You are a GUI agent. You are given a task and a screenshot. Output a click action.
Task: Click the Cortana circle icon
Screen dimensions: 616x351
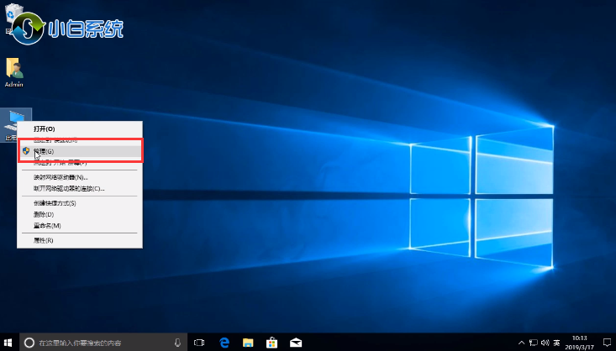pos(29,343)
